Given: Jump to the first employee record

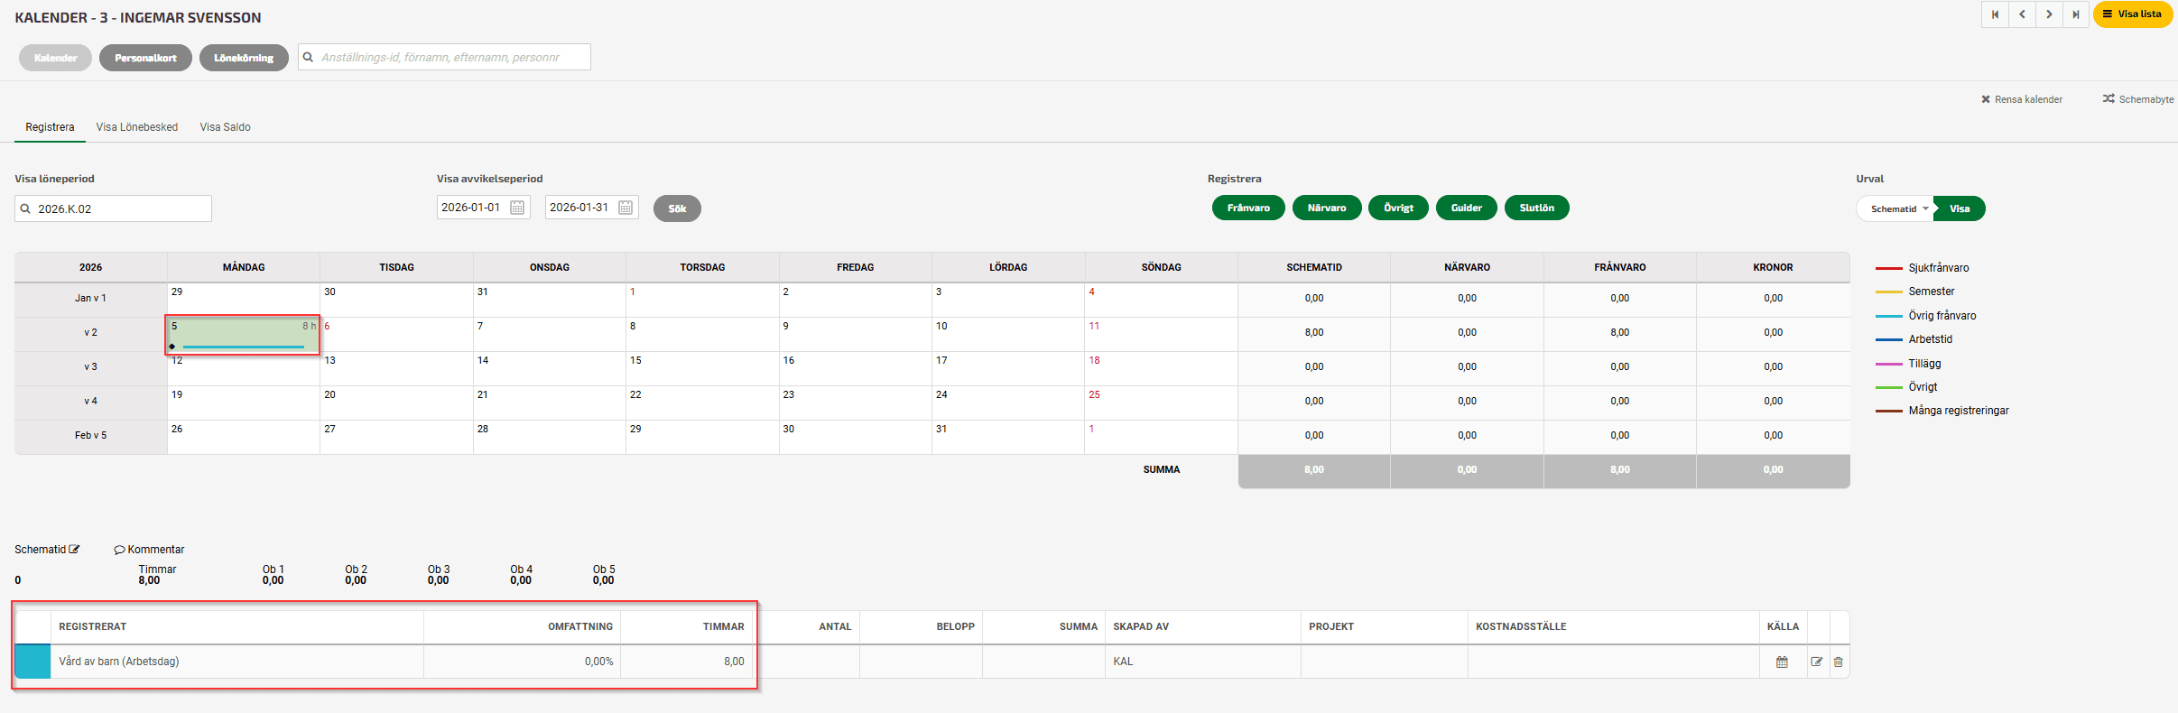Looking at the screenshot, I should pos(1995,14).
